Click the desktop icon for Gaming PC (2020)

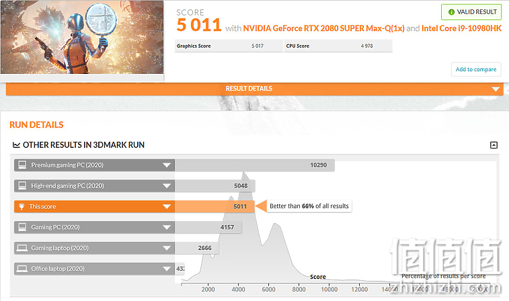tap(22, 227)
